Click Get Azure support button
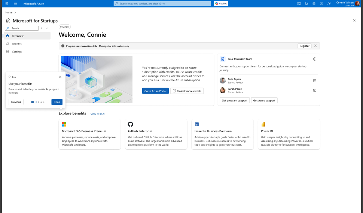The image size is (363, 213). (264, 100)
